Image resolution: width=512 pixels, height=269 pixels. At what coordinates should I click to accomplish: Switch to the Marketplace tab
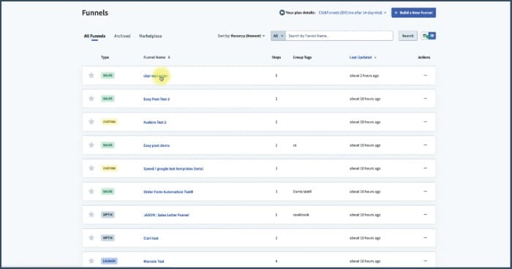click(151, 36)
